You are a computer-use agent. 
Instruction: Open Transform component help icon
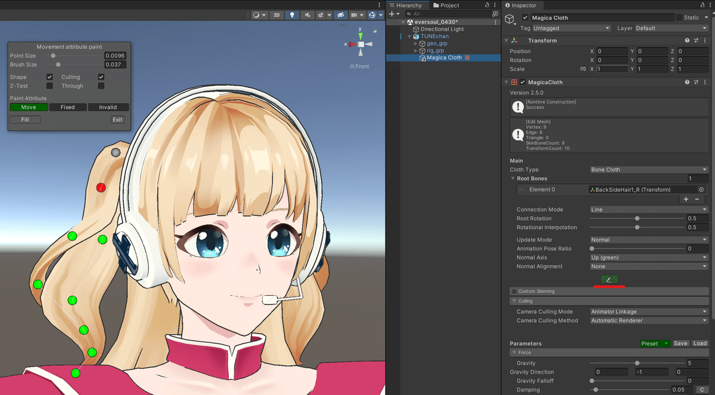687,40
